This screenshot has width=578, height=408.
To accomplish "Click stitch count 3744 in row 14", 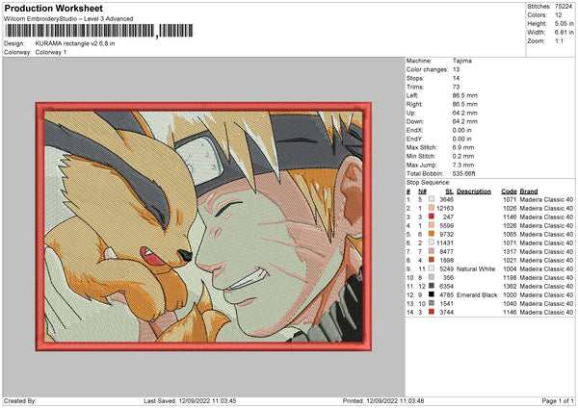I will [446, 313].
